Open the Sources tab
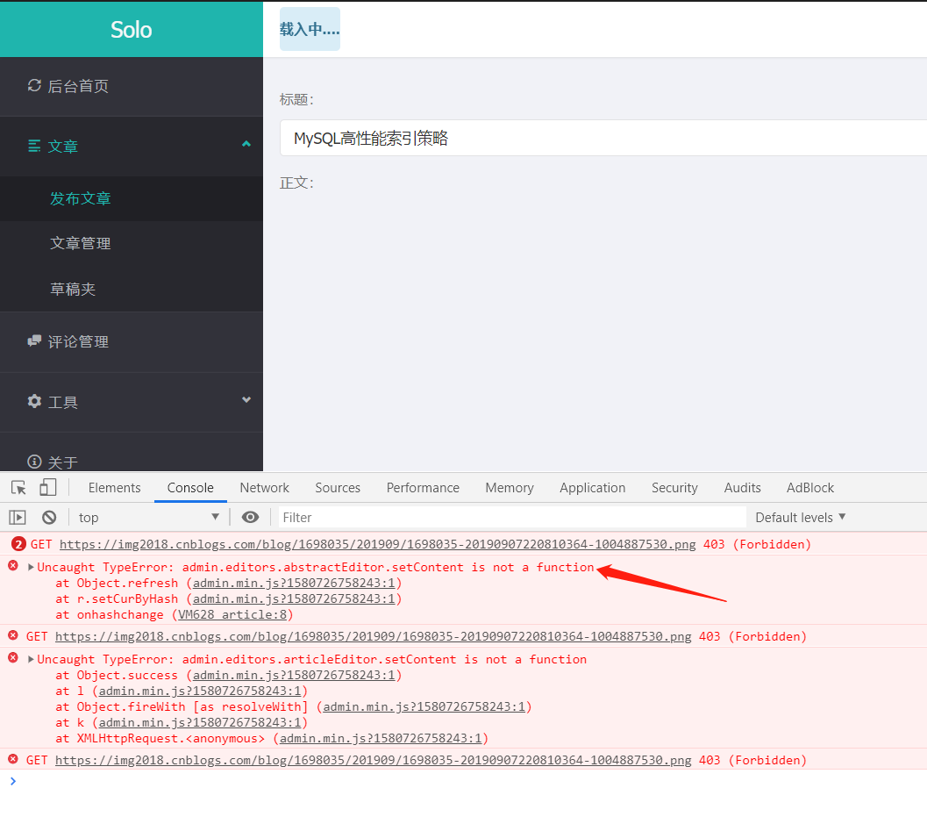The height and width of the screenshot is (824, 927). click(338, 487)
